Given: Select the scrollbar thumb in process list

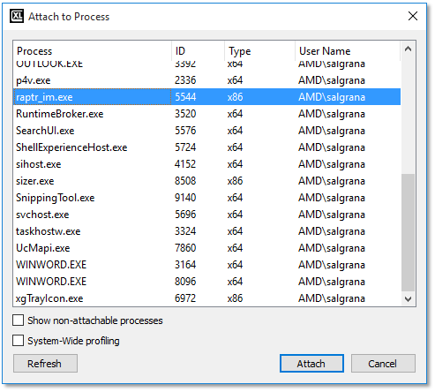Looking at the screenshot, I should (x=408, y=232).
